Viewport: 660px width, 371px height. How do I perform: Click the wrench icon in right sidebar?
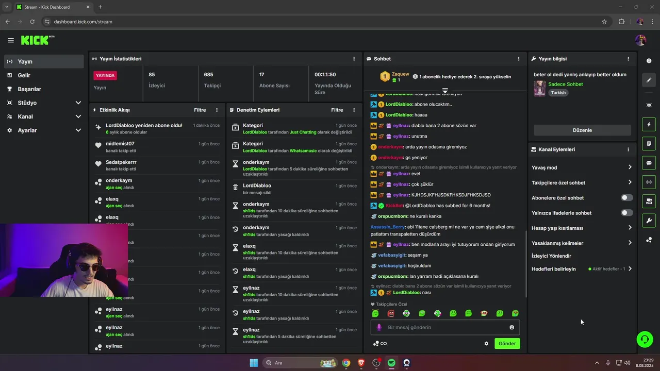(649, 221)
